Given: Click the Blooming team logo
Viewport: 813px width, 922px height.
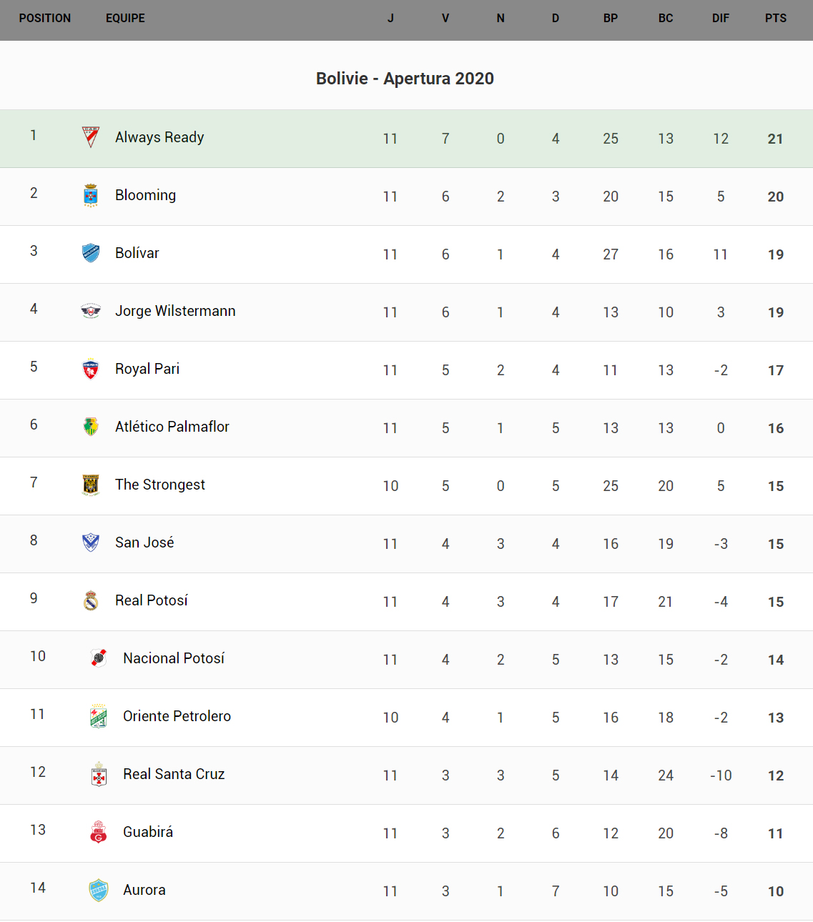Looking at the screenshot, I should tap(91, 195).
